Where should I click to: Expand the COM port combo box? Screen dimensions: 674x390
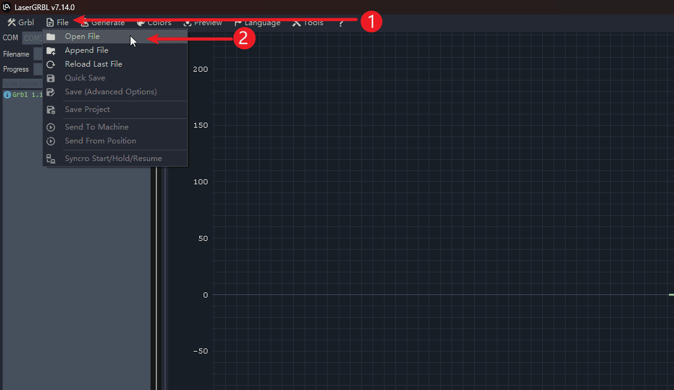32,38
